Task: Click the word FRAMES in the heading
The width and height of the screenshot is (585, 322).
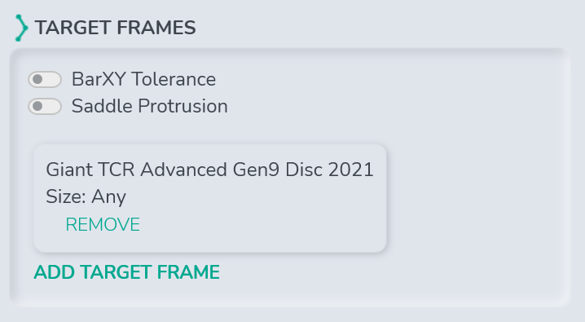Action: tap(156, 28)
